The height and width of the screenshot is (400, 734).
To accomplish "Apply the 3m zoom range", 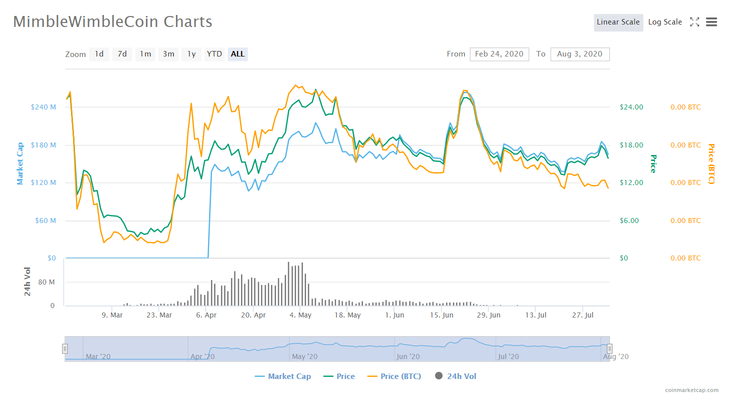I will click(168, 54).
